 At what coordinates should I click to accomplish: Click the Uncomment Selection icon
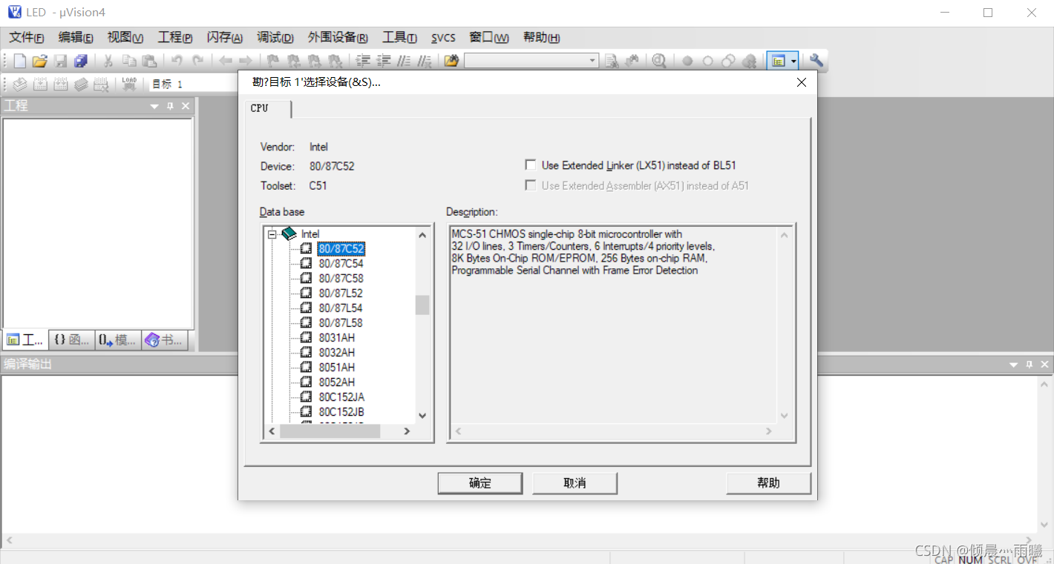425,62
